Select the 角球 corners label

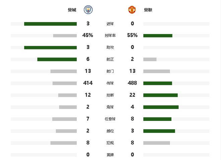110,107
